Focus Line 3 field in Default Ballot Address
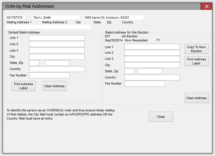 tap(57, 50)
